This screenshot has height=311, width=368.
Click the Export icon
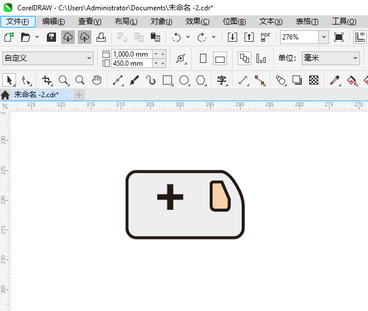(249, 37)
